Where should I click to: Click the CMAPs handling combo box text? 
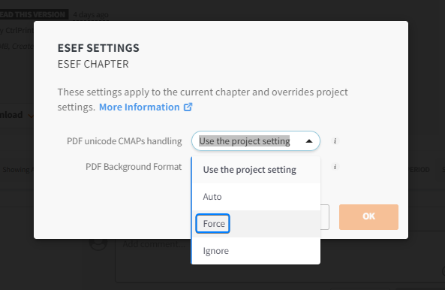pos(245,141)
